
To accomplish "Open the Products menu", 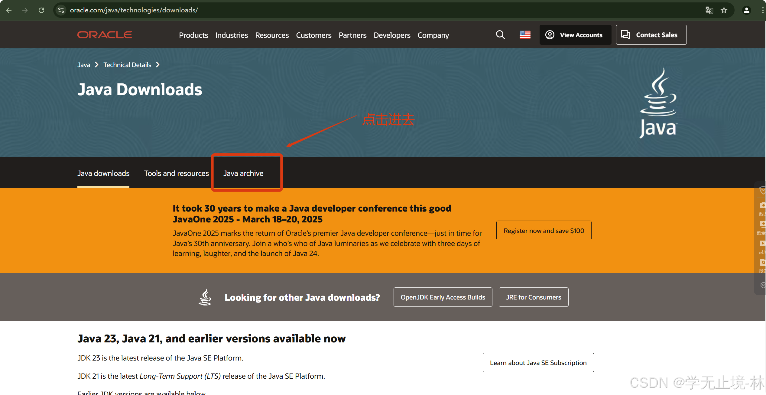I will [x=193, y=35].
